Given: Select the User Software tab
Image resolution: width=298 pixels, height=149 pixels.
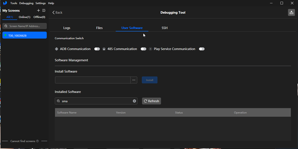Looking at the screenshot, I should (x=132, y=28).
